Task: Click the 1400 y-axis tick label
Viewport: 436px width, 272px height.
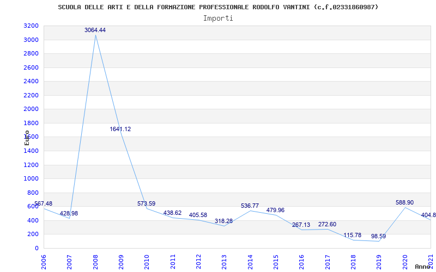Action: (x=31, y=151)
